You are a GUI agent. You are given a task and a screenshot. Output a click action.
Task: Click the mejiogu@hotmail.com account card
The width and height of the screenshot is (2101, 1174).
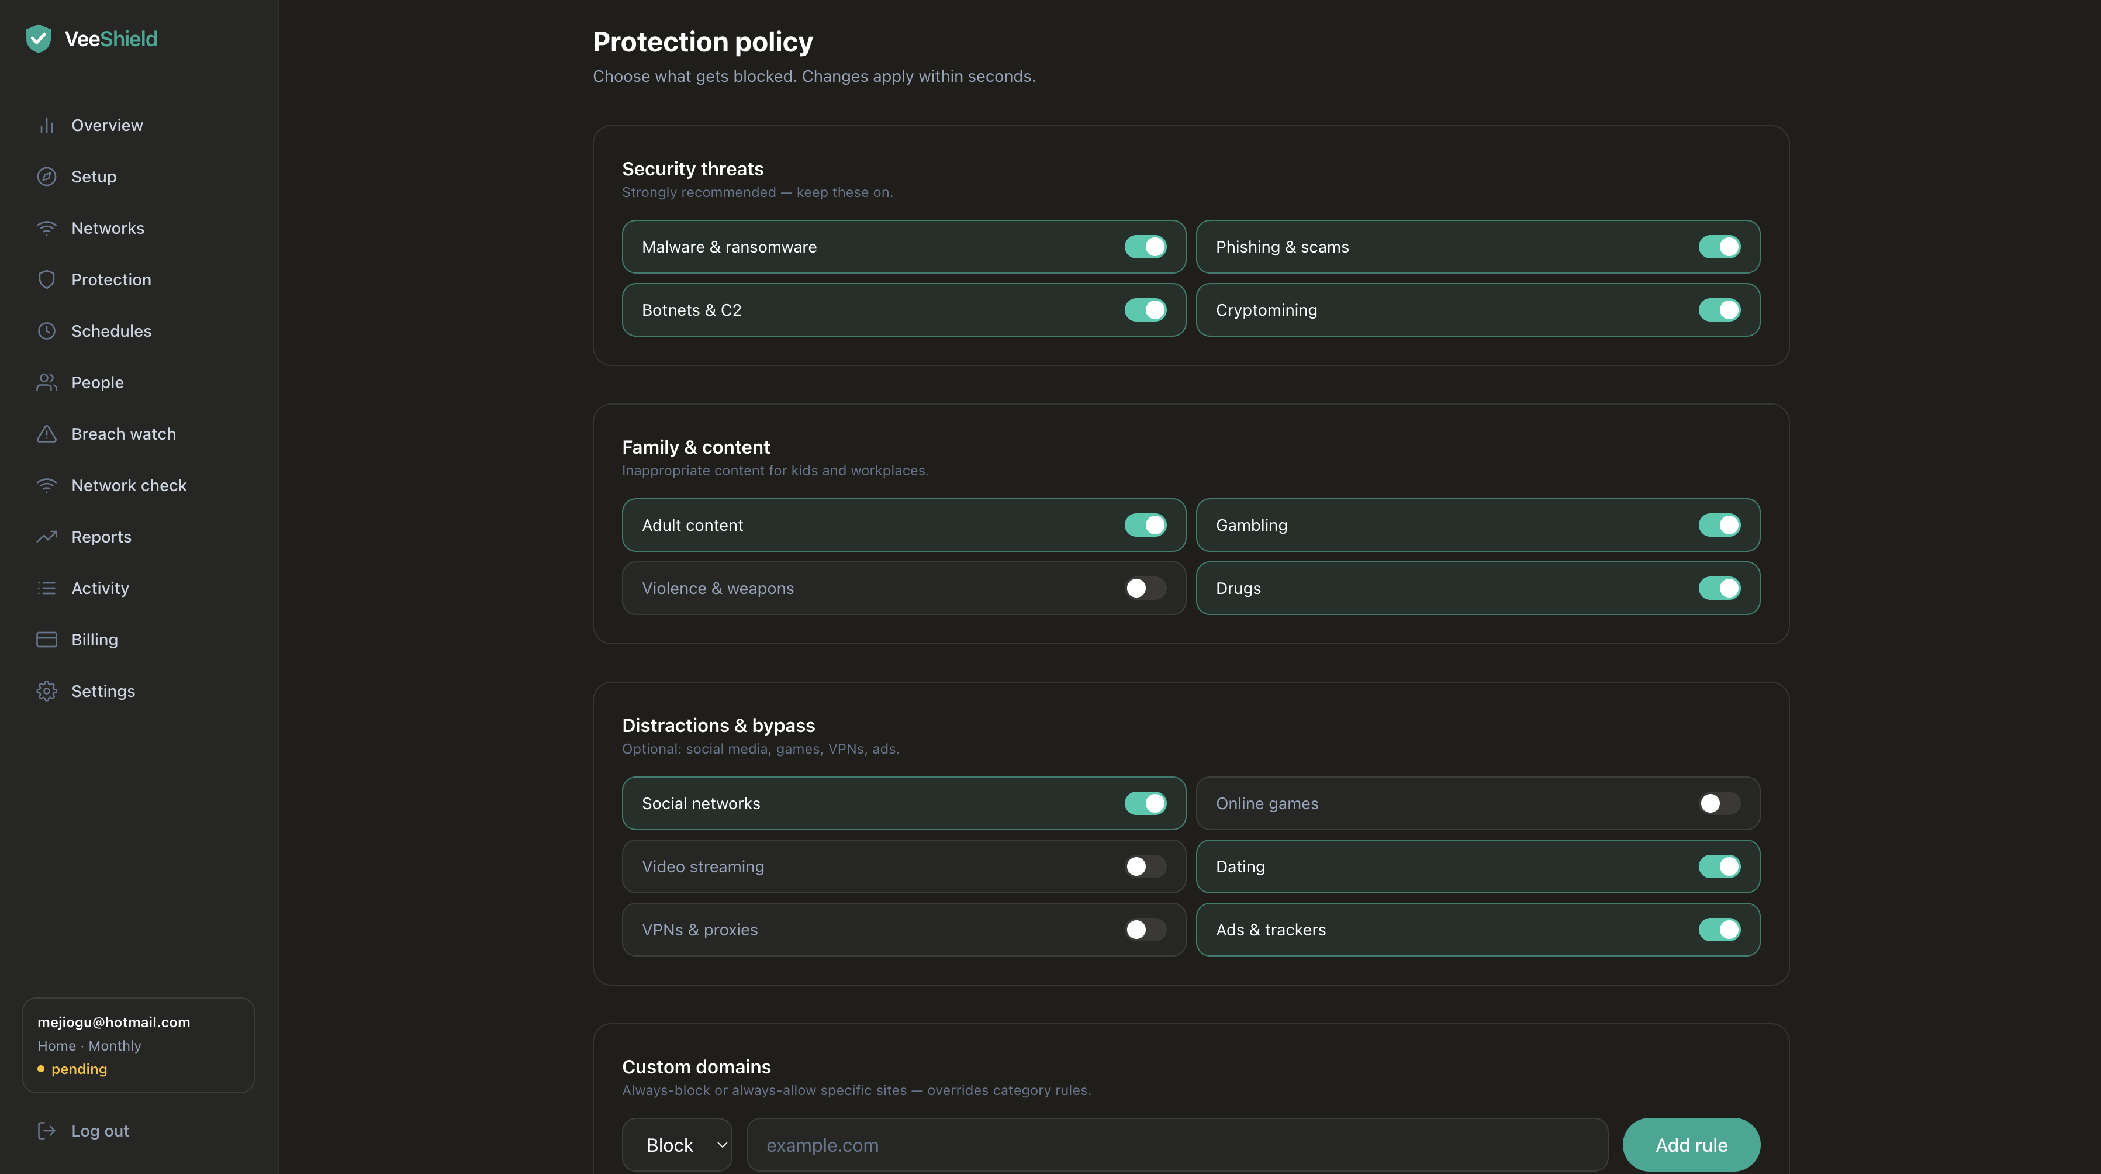coord(139,1044)
